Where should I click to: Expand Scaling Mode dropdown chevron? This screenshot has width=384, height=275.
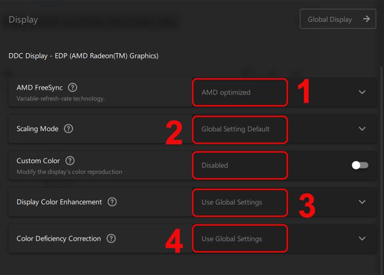point(362,128)
